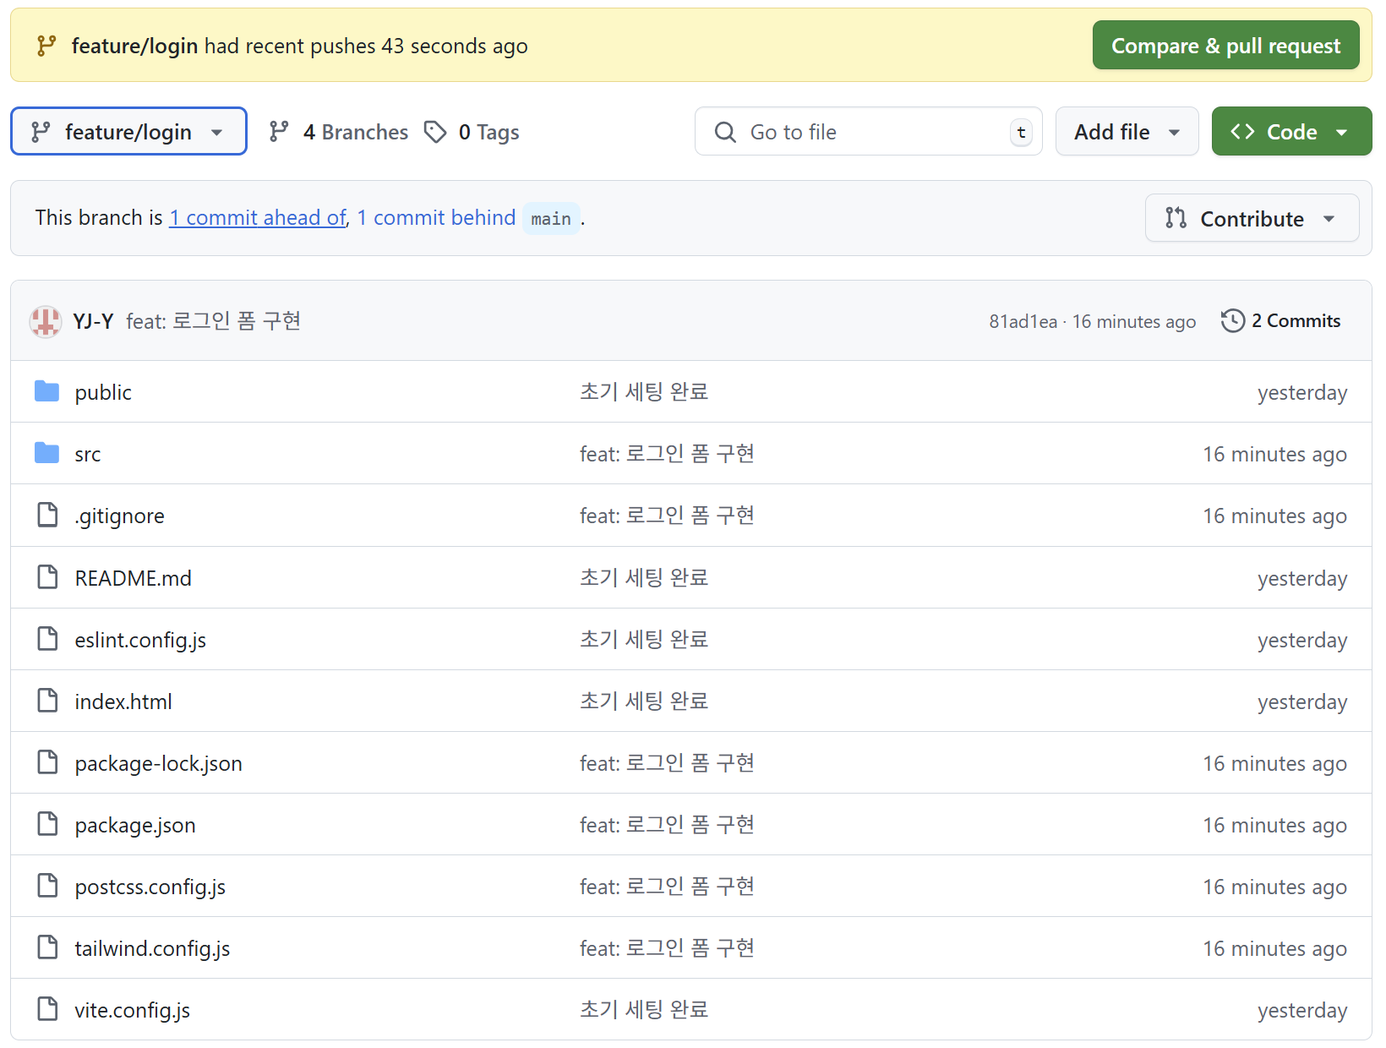Click the file icon beside index.html
Image resolution: width=1386 pixels, height=1048 pixels.
[x=48, y=701]
